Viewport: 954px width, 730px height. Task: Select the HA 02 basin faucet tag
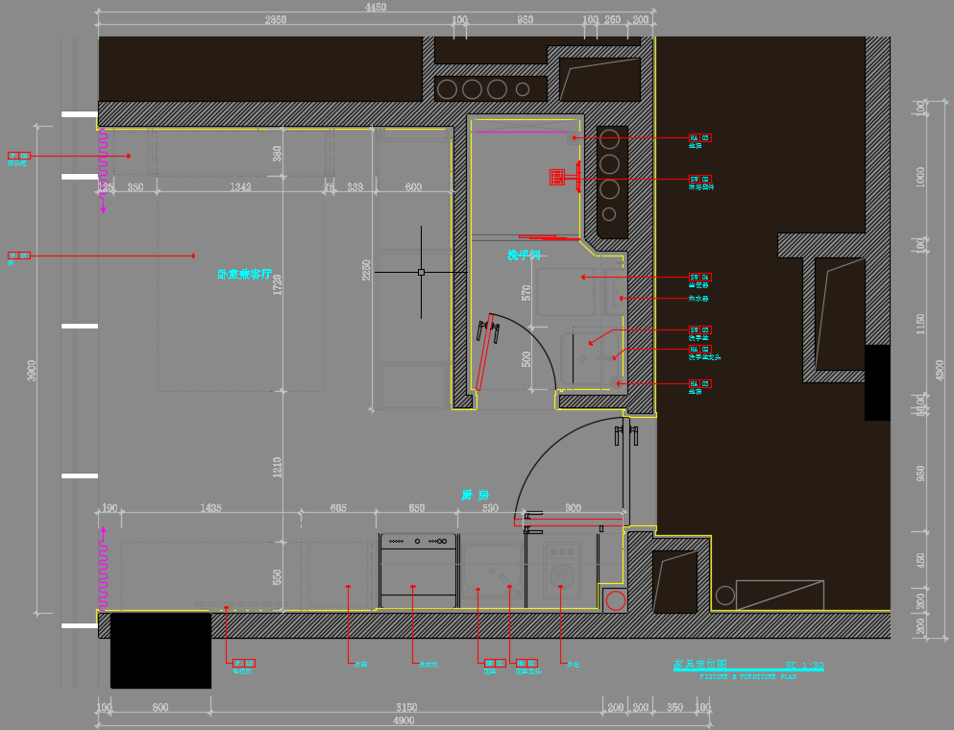pos(699,350)
